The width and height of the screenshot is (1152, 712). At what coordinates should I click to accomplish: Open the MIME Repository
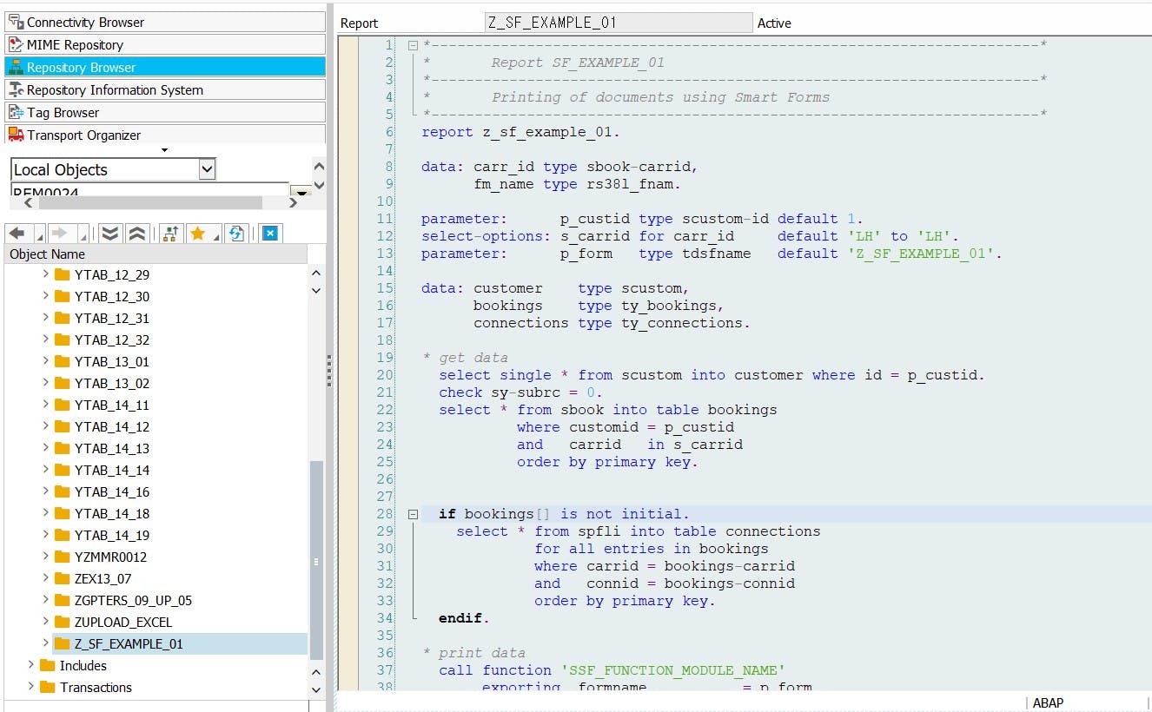tap(75, 44)
